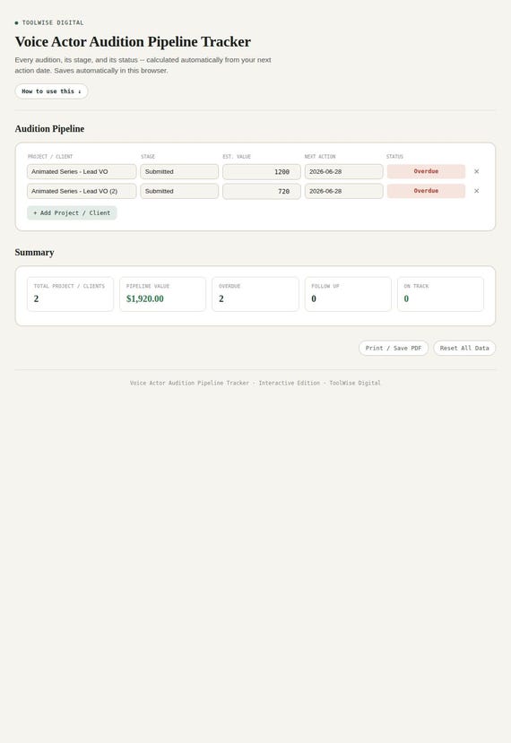Viewport: 511px width, 743px height.
Task: Click the Follow Up summary card
Action: (x=348, y=294)
